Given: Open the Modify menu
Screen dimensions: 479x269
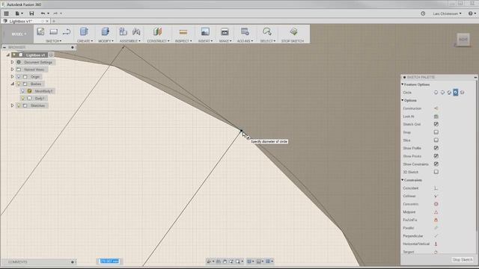Looking at the screenshot, I should (106, 41).
